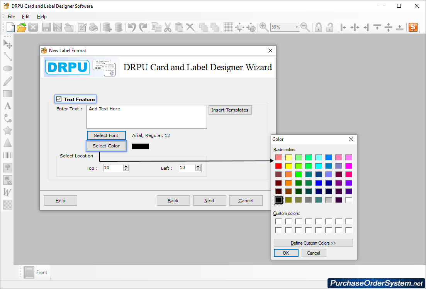Click the Enter Text field
The height and width of the screenshot is (289, 426).
[x=147, y=117]
